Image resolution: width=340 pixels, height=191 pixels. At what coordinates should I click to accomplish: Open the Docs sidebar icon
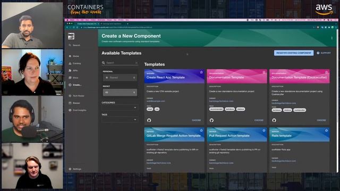point(70,78)
